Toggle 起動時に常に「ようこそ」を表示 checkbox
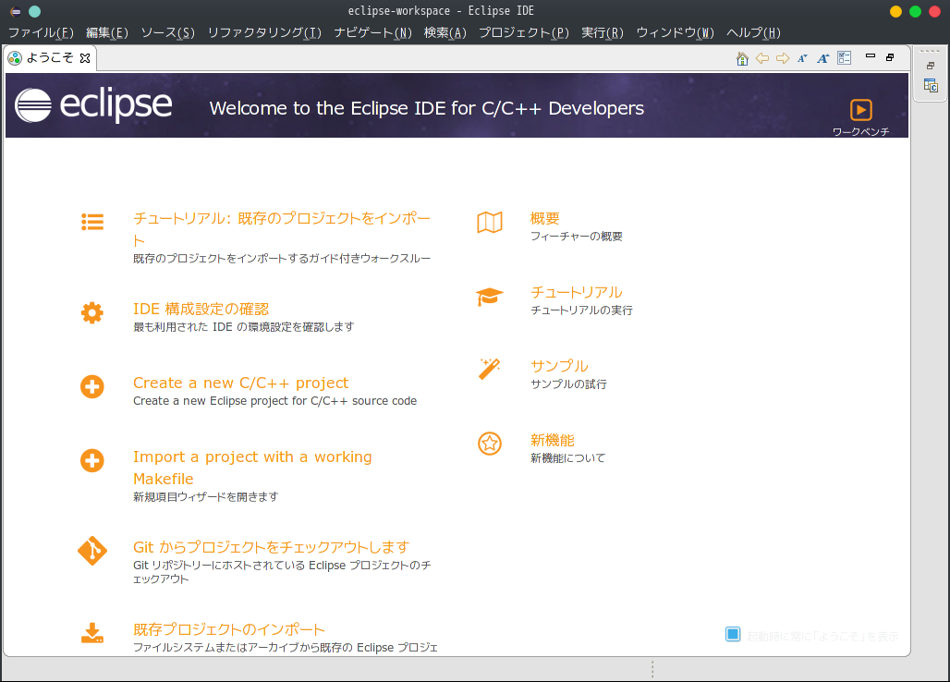Image resolution: width=950 pixels, height=682 pixels. pyautogui.click(x=733, y=634)
